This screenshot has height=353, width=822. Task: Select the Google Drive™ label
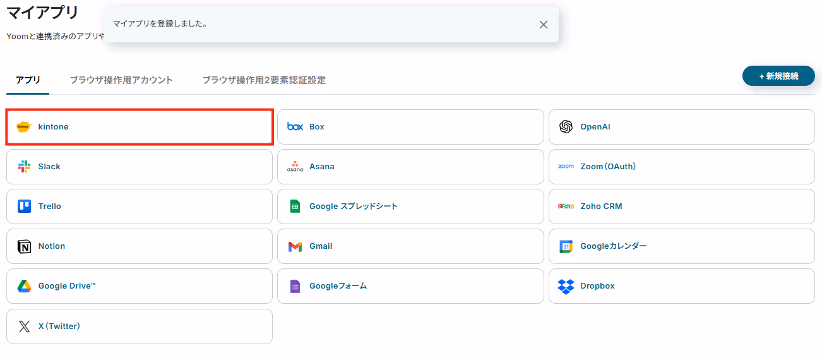pyautogui.click(x=67, y=286)
